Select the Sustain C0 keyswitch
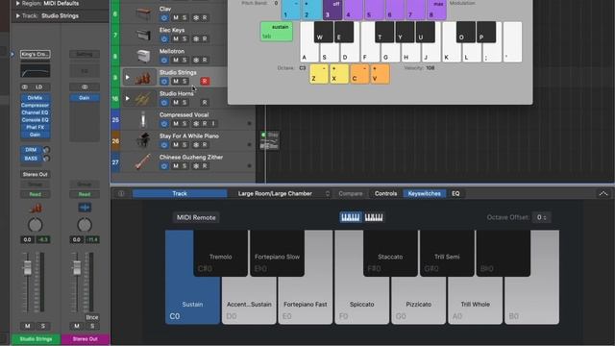This screenshot has width=615, height=346. 192,300
